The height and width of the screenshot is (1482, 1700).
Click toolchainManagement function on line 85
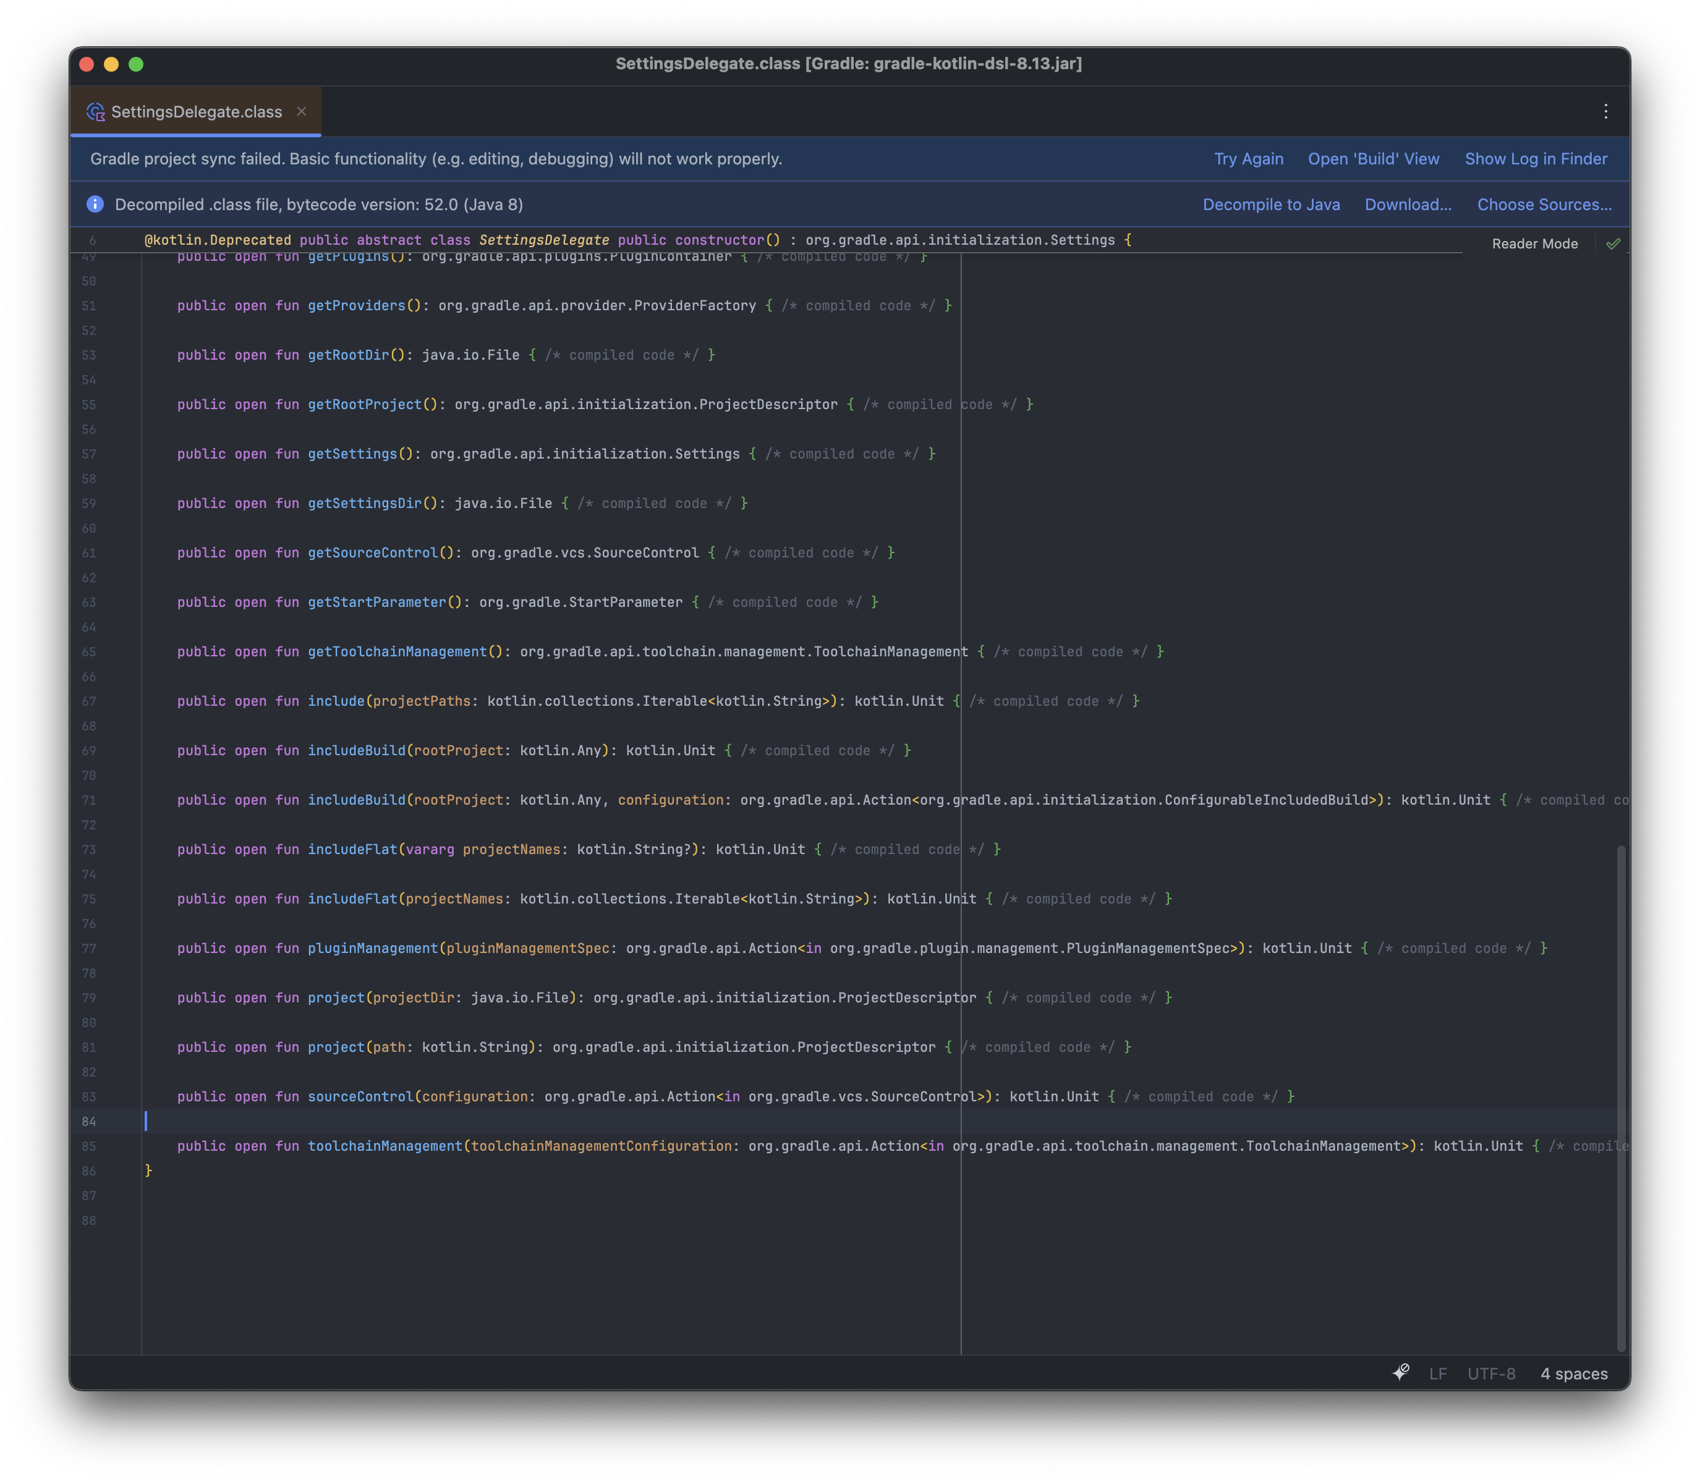click(385, 1146)
